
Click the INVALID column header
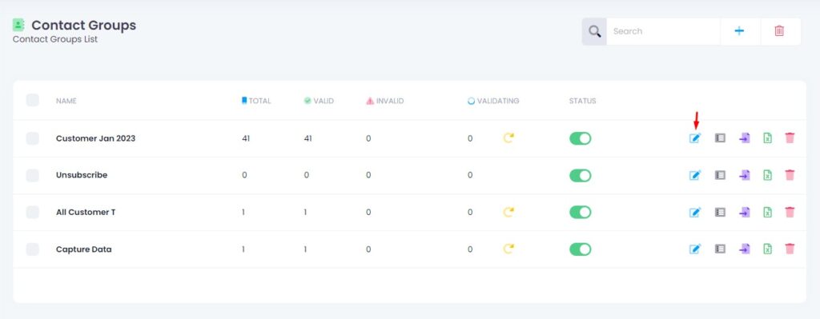click(385, 101)
